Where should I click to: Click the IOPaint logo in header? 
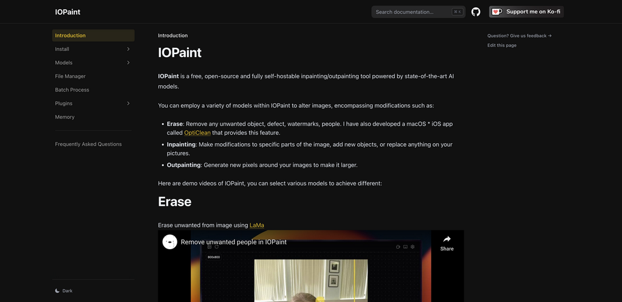coord(67,12)
